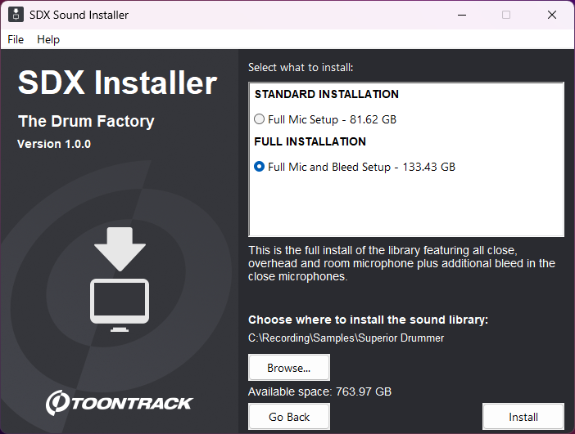Click the Choose where to install heading
This screenshot has height=434, width=575.
tap(368, 320)
